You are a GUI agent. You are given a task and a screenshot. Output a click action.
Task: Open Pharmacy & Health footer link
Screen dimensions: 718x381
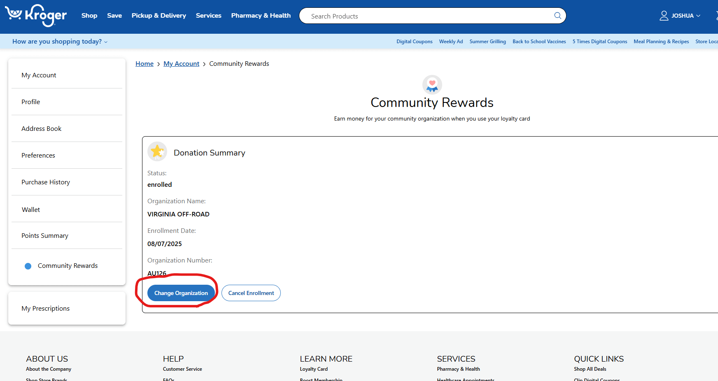point(458,369)
